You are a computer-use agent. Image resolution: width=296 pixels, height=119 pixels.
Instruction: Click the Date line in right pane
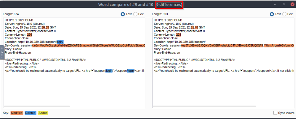[x=179, y=27]
